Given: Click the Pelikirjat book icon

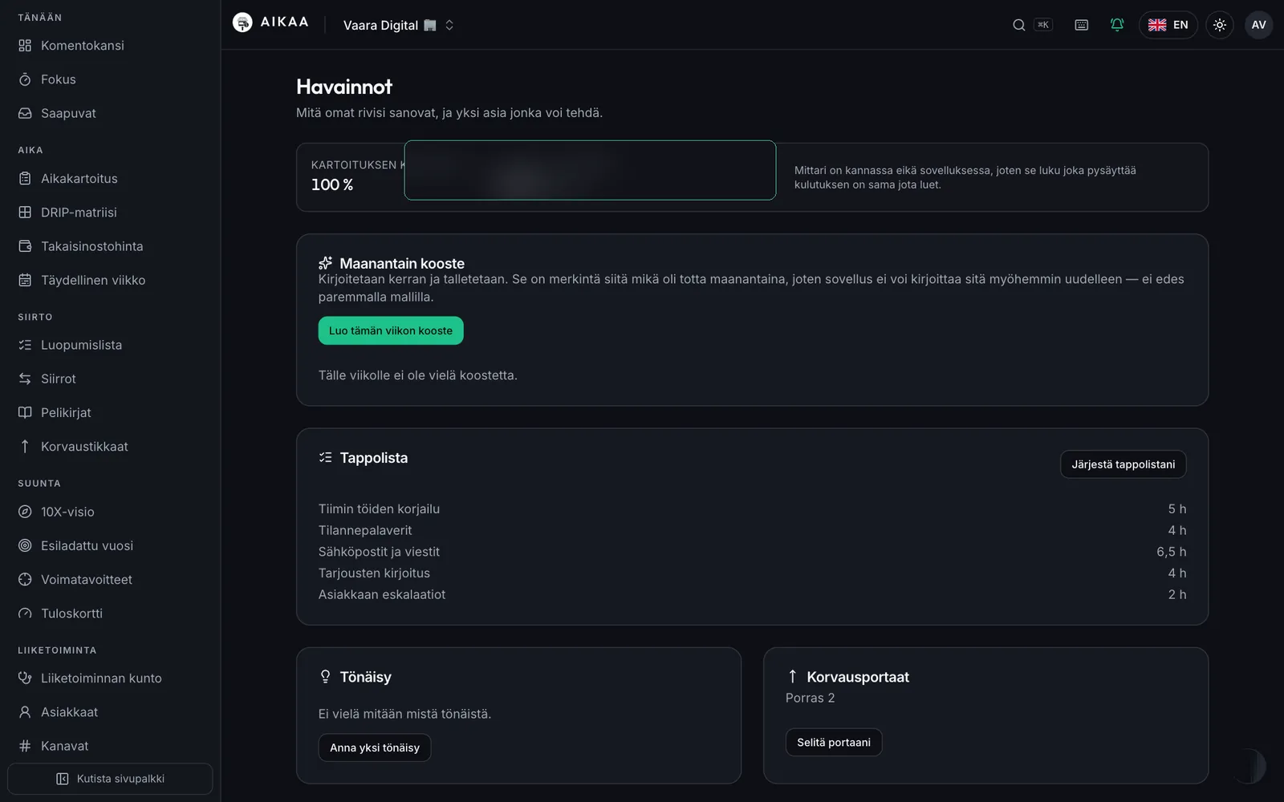Looking at the screenshot, I should pyautogui.click(x=25, y=412).
